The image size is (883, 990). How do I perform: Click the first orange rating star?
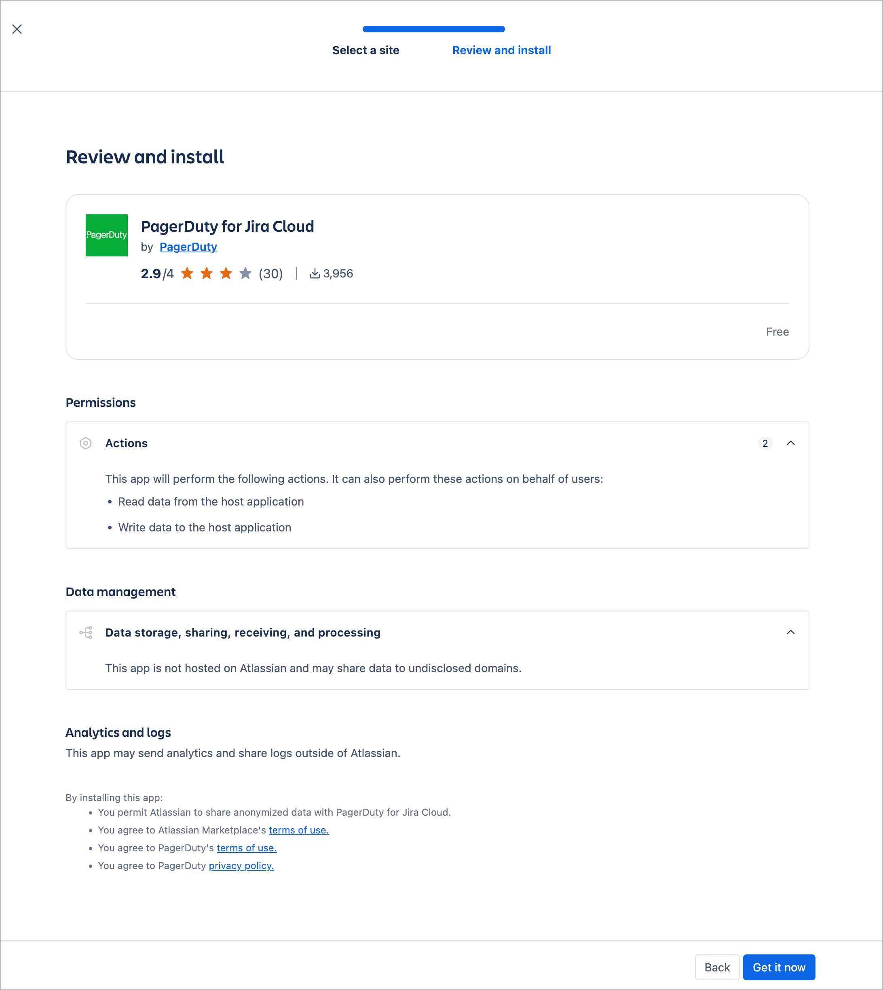[x=187, y=274]
